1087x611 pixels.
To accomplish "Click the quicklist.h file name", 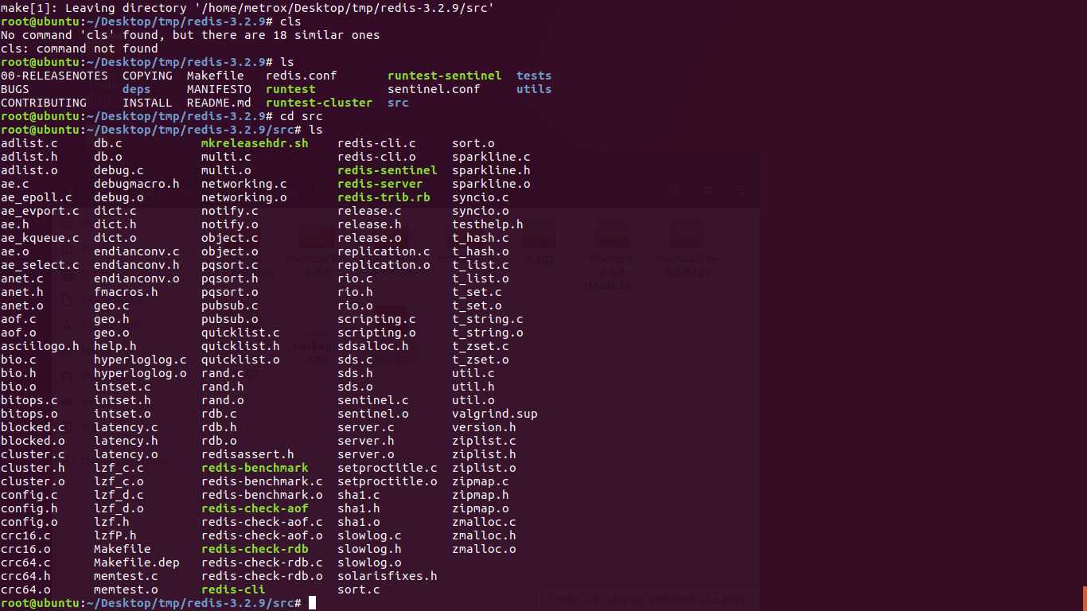I will click(x=240, y=346).
